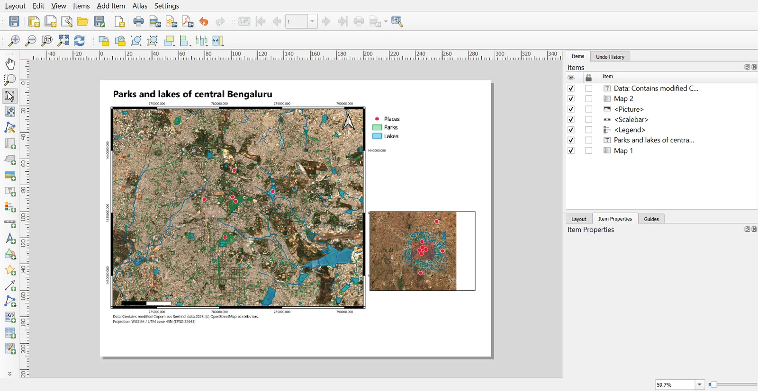Toggle visibility of Map 1
The height and width of the screenshot is (391, 758).
click(571, 151)
